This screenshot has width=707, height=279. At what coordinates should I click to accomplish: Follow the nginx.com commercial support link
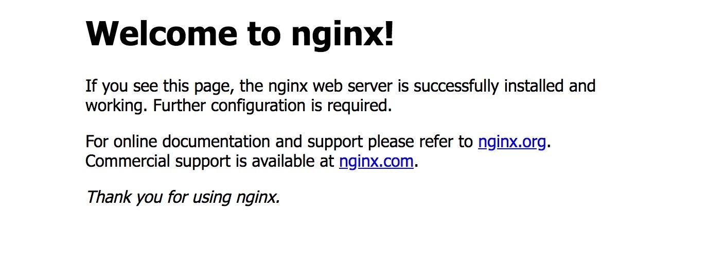tap(376, 162)
